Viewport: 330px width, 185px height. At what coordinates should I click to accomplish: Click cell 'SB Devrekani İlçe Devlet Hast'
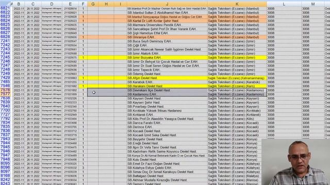click(167, 90)
